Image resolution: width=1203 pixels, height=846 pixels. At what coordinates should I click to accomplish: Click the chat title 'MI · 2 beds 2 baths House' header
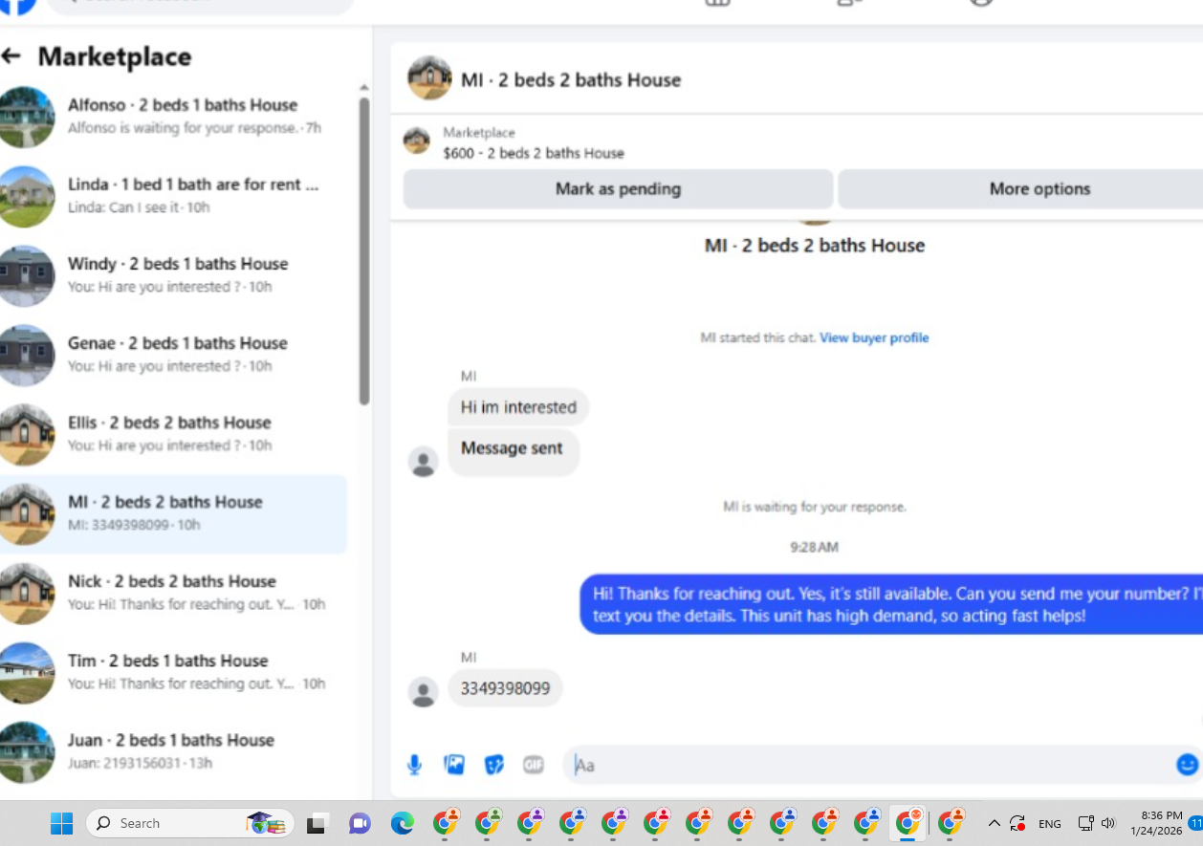571,80
